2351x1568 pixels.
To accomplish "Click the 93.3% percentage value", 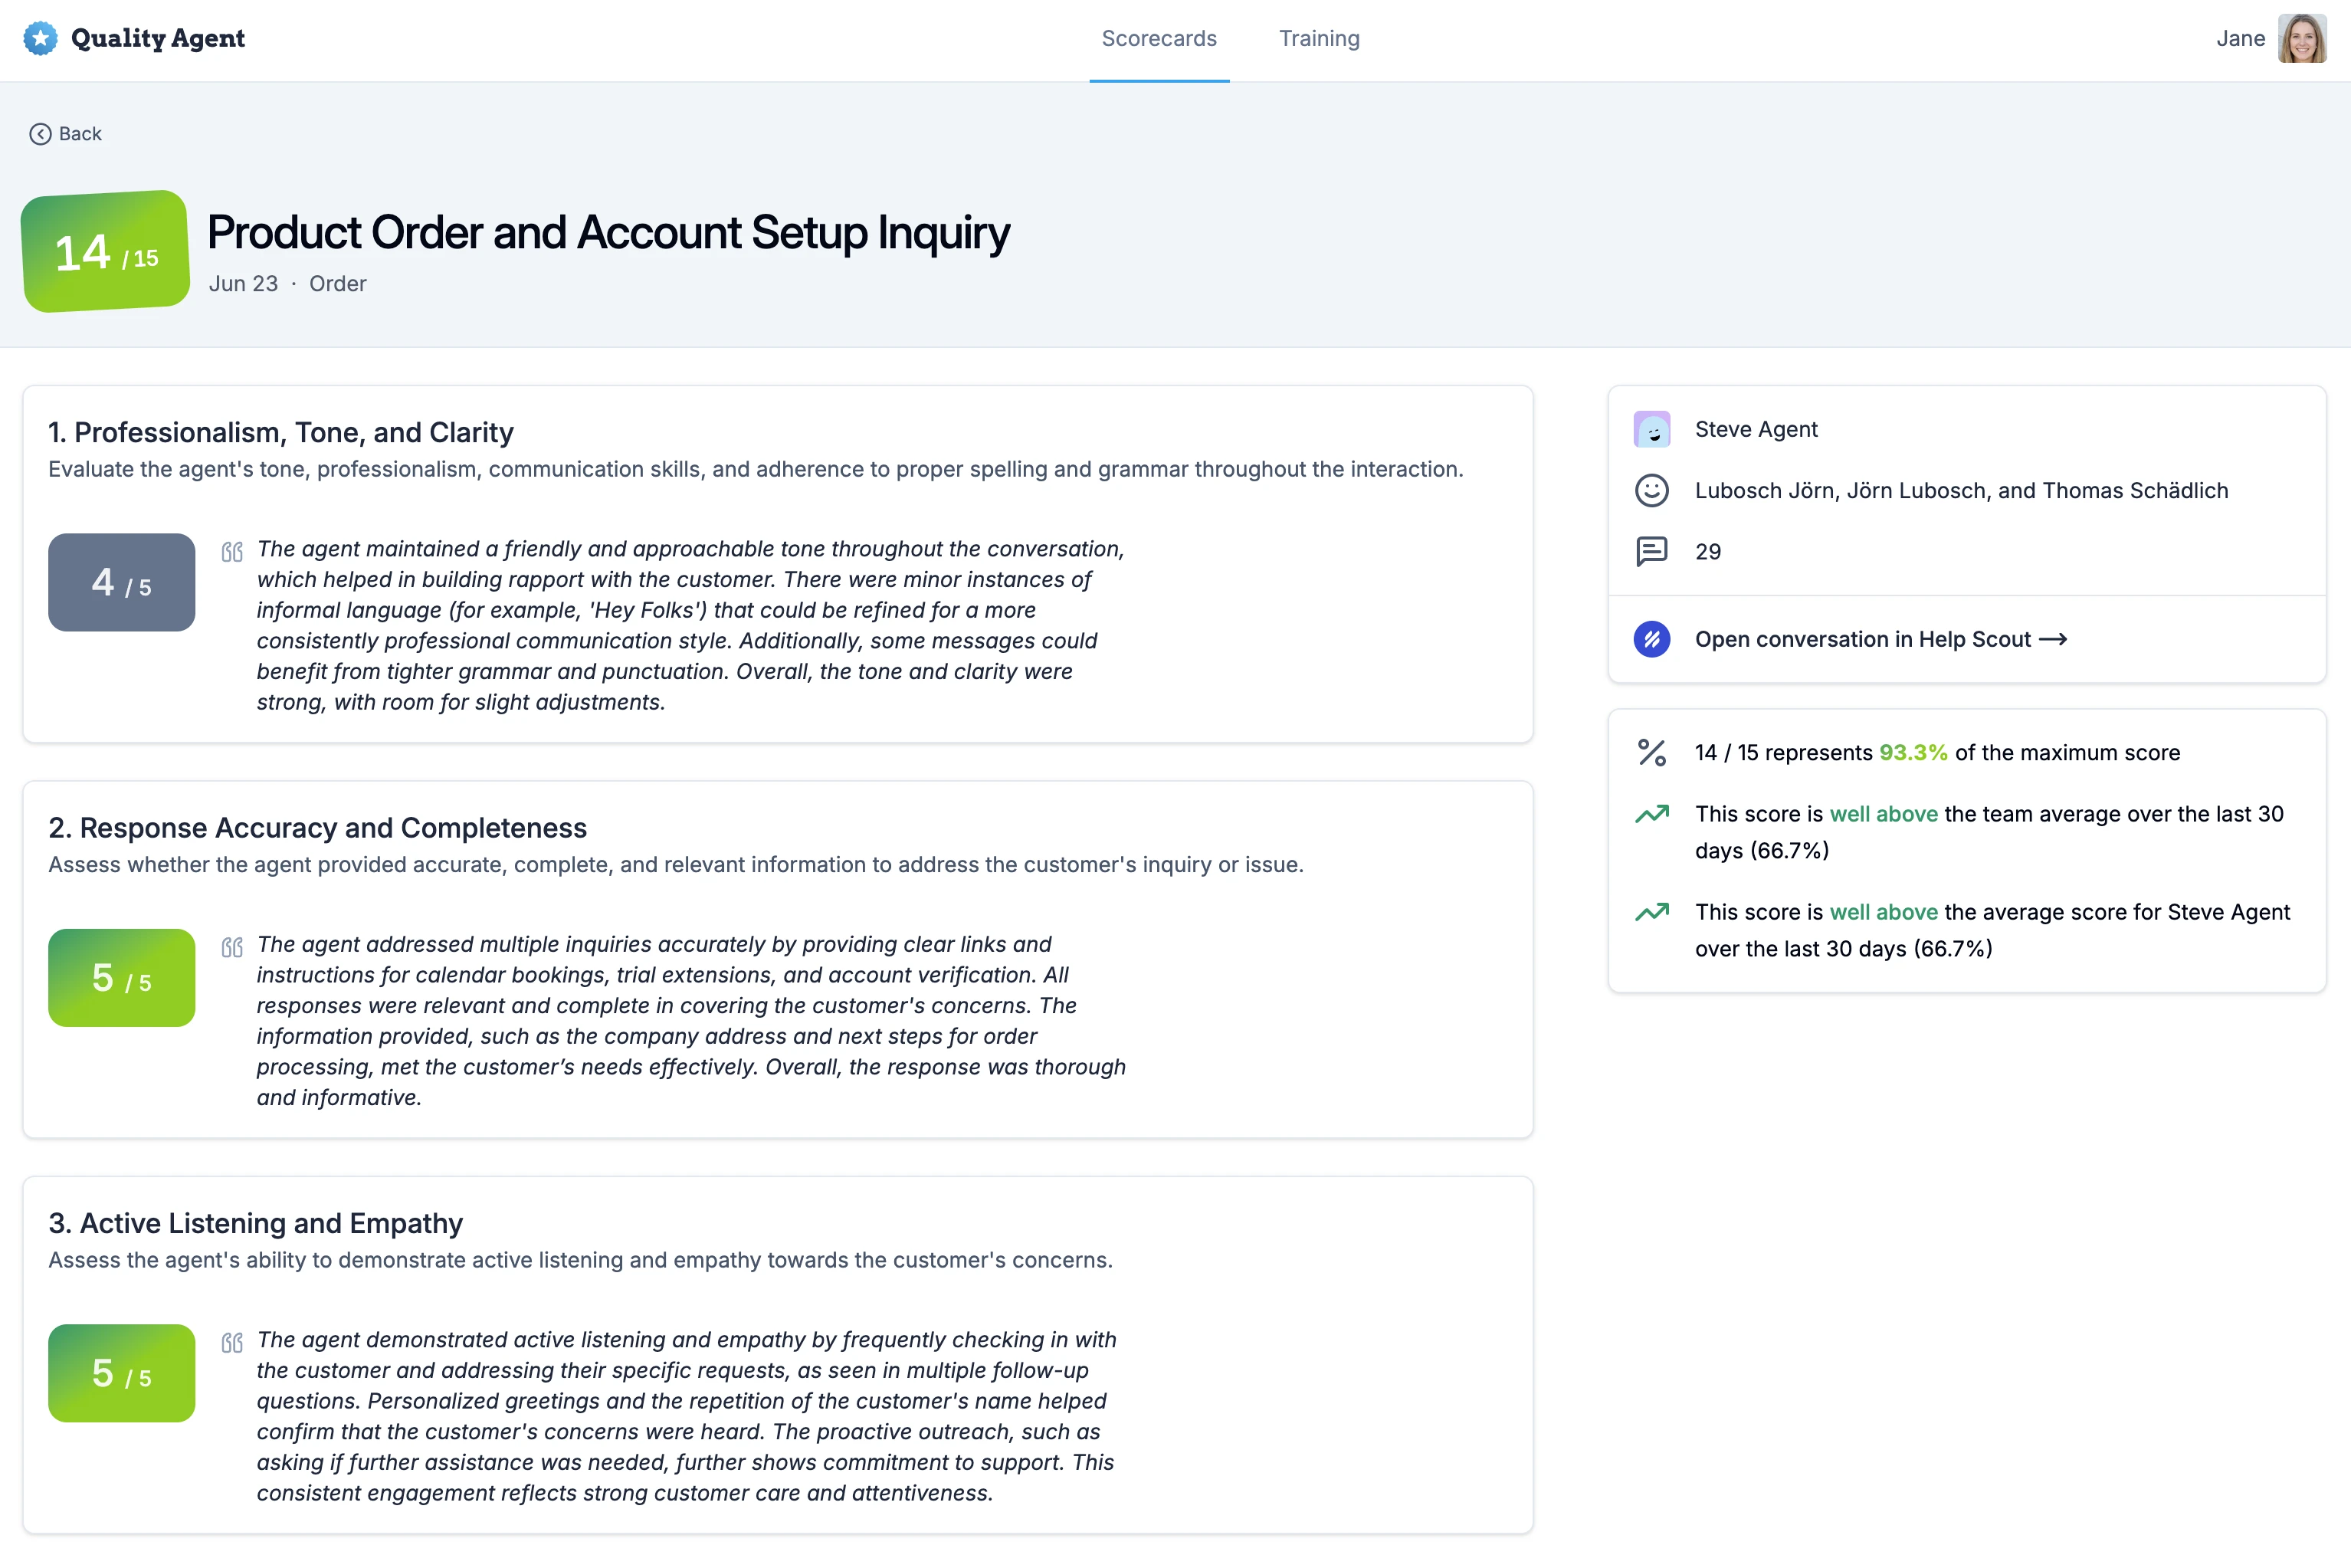I will pos(1913,753).
